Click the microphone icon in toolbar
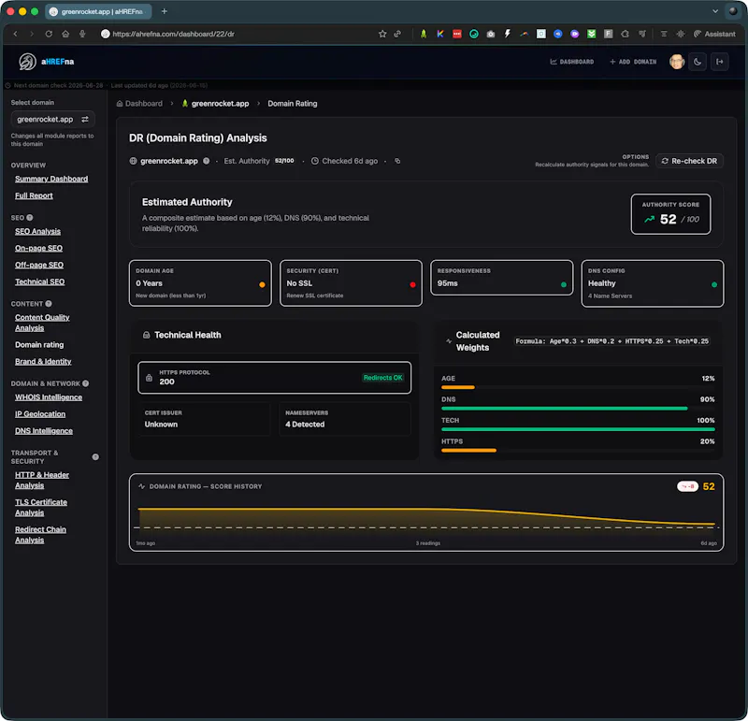 pos(82,34)
